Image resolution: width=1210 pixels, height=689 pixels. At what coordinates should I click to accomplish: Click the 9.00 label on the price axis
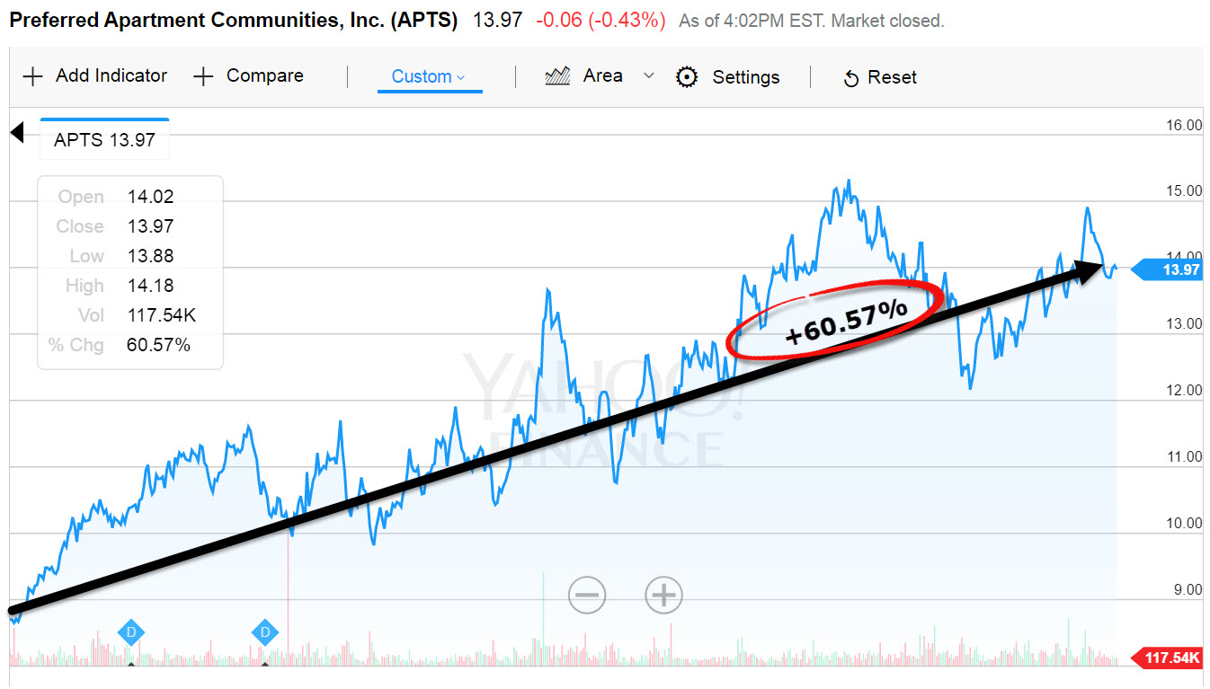tap(1188, 589)
